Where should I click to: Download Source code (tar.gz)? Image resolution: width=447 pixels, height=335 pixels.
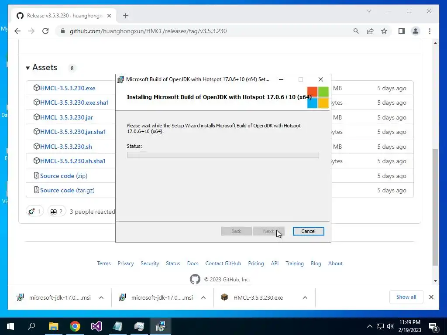click(67, 190)
